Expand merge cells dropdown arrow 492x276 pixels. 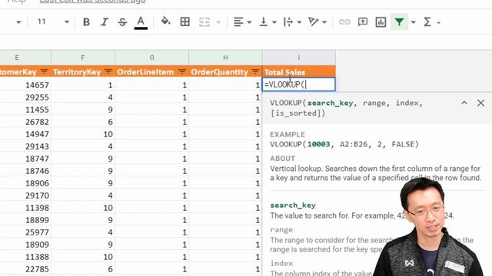218,22
